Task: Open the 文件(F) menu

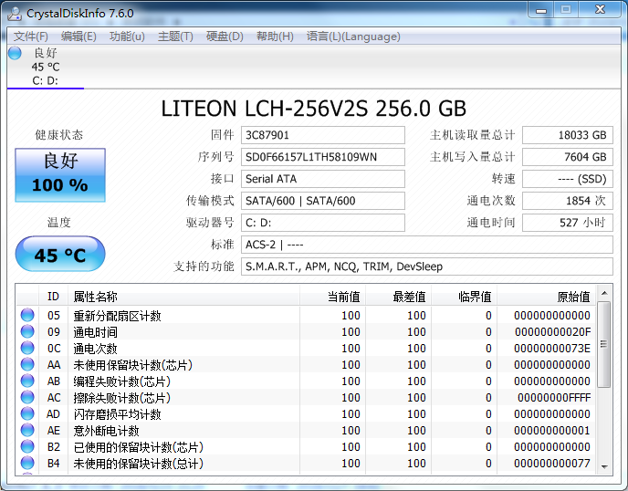Action: point(31,37)
